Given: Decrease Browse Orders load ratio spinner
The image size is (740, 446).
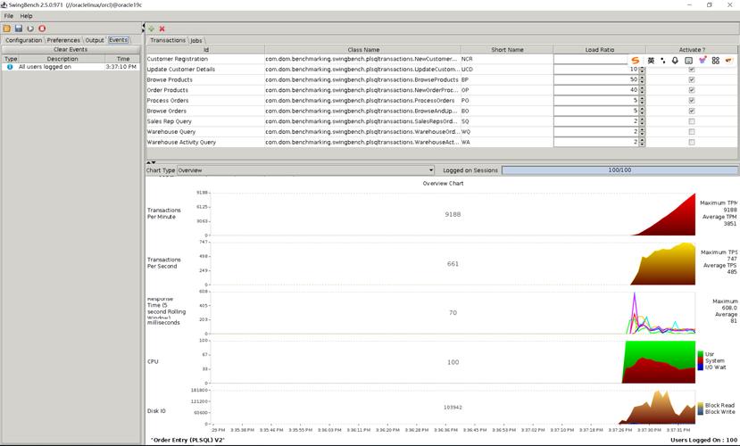Looking at the screenshot, I should click(x=642, y=113).
